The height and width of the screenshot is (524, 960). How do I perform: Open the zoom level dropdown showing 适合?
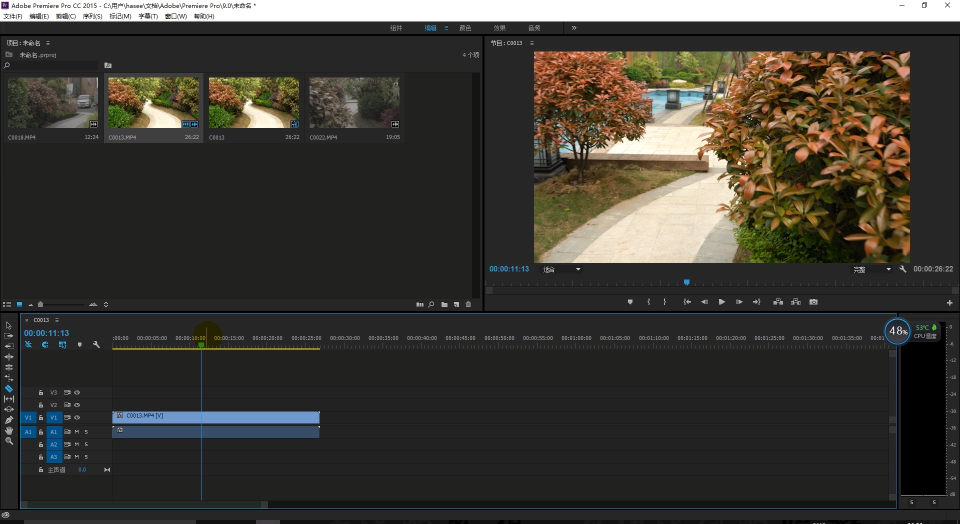click(x=562, y=269)
